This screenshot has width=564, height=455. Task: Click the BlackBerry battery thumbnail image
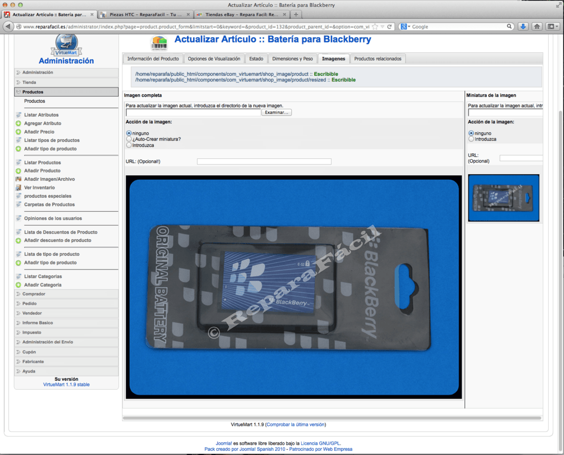pos(503,198)
